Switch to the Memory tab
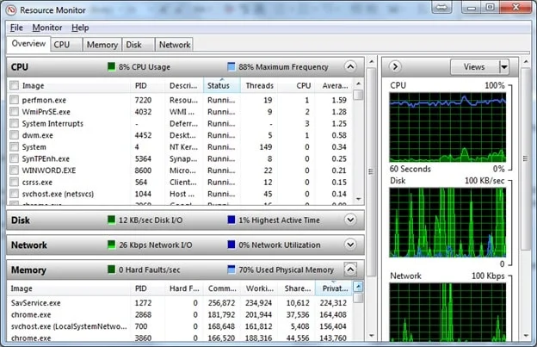Image resolution: width=537 pixels, height=347 pixels. [x=102, y=45]
